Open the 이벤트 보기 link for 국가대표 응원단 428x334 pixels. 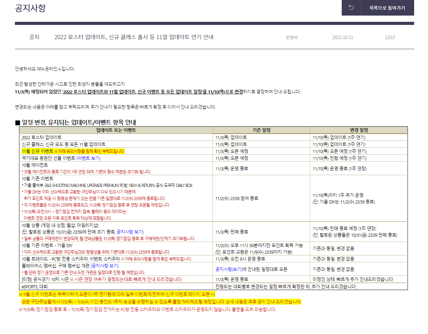click(x=88, y=158)
